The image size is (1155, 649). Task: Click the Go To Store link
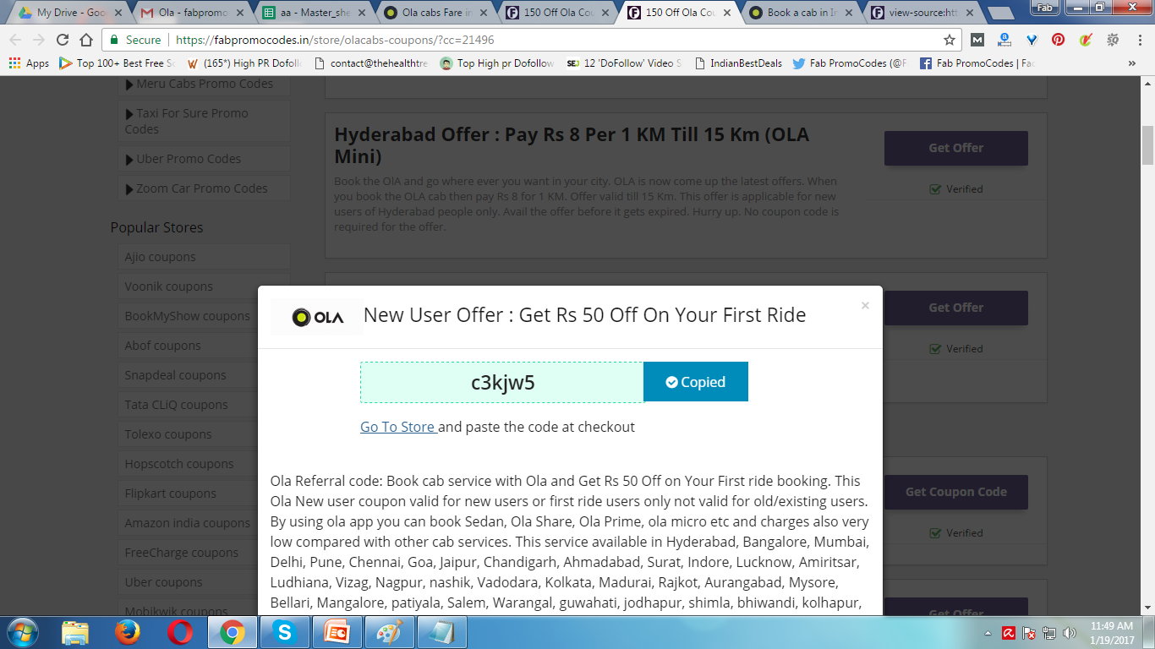397,427
